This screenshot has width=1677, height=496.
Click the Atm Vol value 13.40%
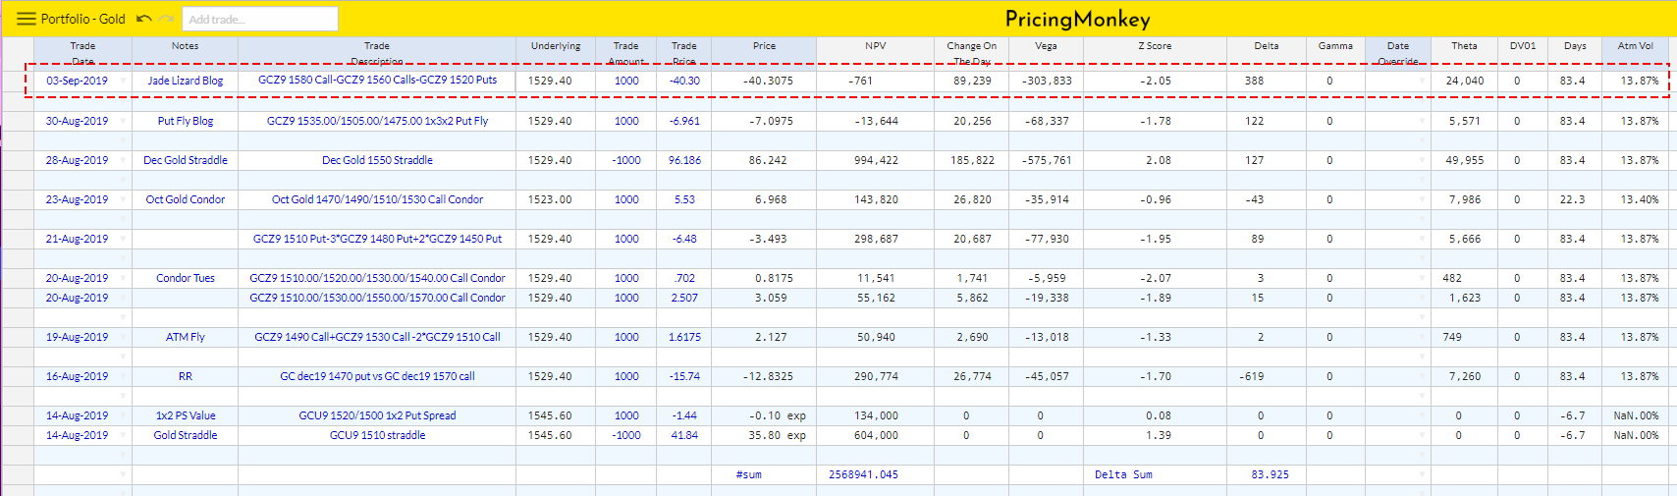point(1639,199)
